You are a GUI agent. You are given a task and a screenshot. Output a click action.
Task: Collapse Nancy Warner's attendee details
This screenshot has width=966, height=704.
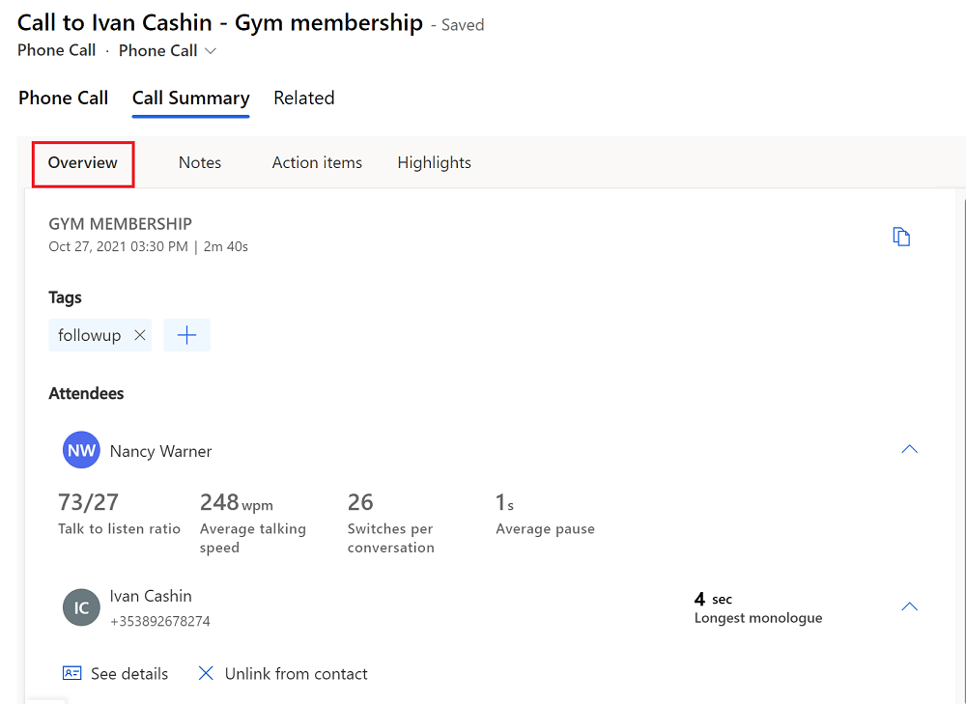point(909,449)
